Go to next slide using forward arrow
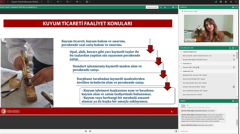This screenshot has width=240, height=134. [90, 131]
